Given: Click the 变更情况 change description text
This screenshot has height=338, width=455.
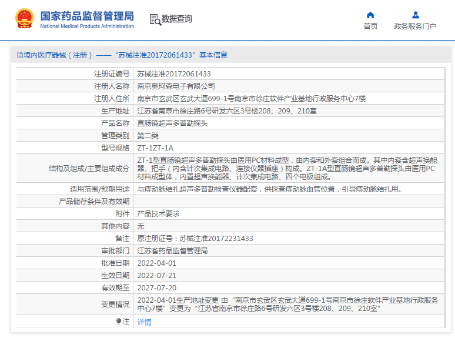Looking at the screenshot, I should pos(287,304).
